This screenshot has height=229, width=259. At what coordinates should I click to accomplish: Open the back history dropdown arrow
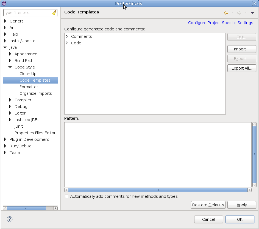[x=232, y=13]
